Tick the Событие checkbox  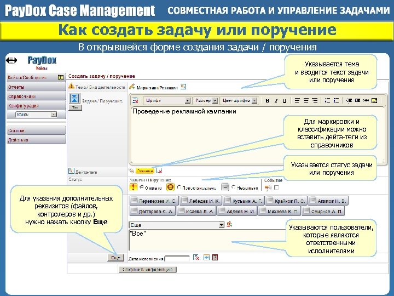pyautogui.click(x=277, y=187)
